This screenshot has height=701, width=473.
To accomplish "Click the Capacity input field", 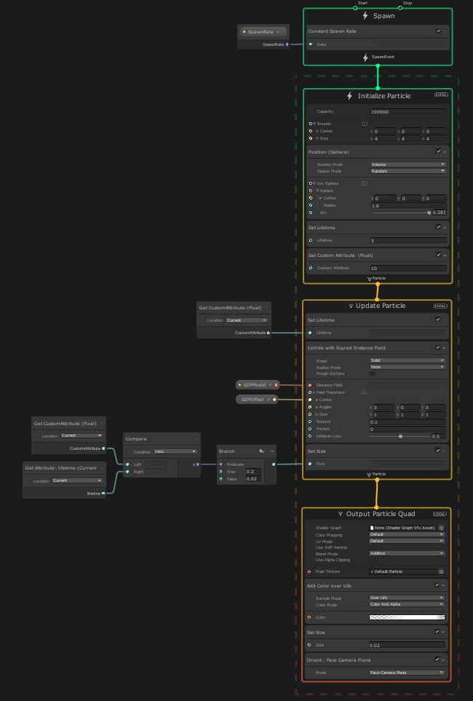I will click(x=408, y=112).
